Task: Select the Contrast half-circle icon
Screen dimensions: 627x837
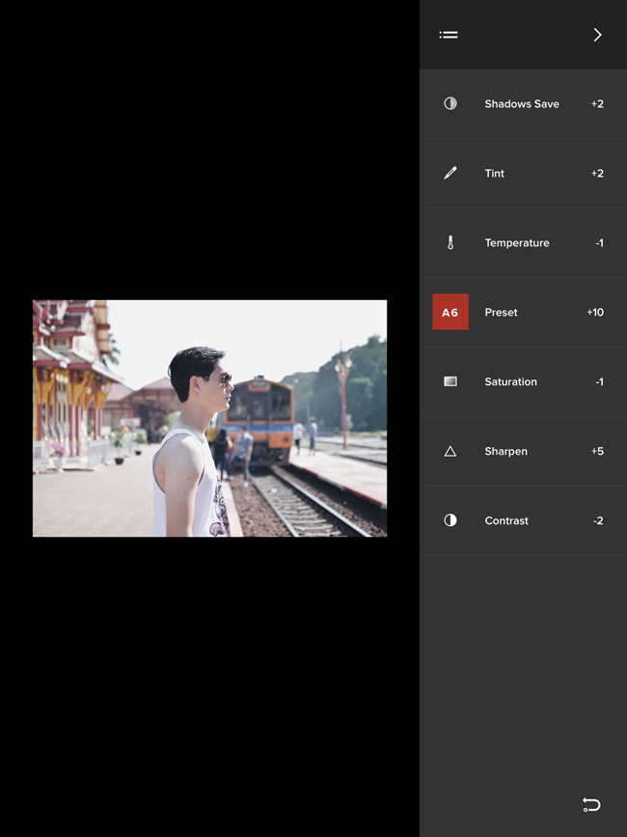Action: click(450, 520)
